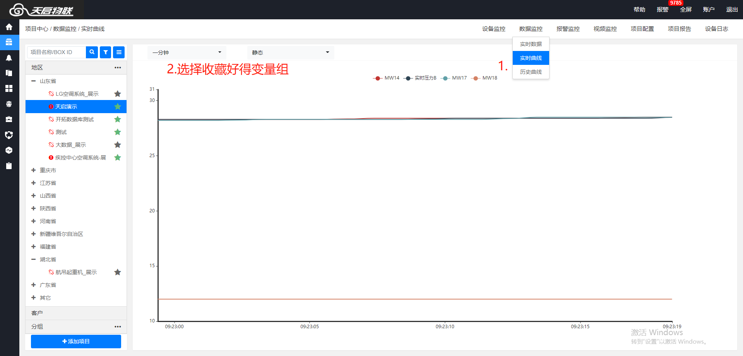Image resolution: width=743 pixels, height=356 pixels.
Task: Click the active server stack sidebar icon
Action: click(9, 42)
